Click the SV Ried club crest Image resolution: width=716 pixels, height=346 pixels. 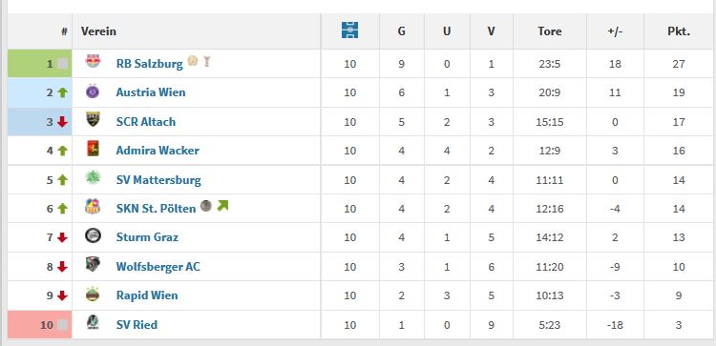click(x=93, y=323)
